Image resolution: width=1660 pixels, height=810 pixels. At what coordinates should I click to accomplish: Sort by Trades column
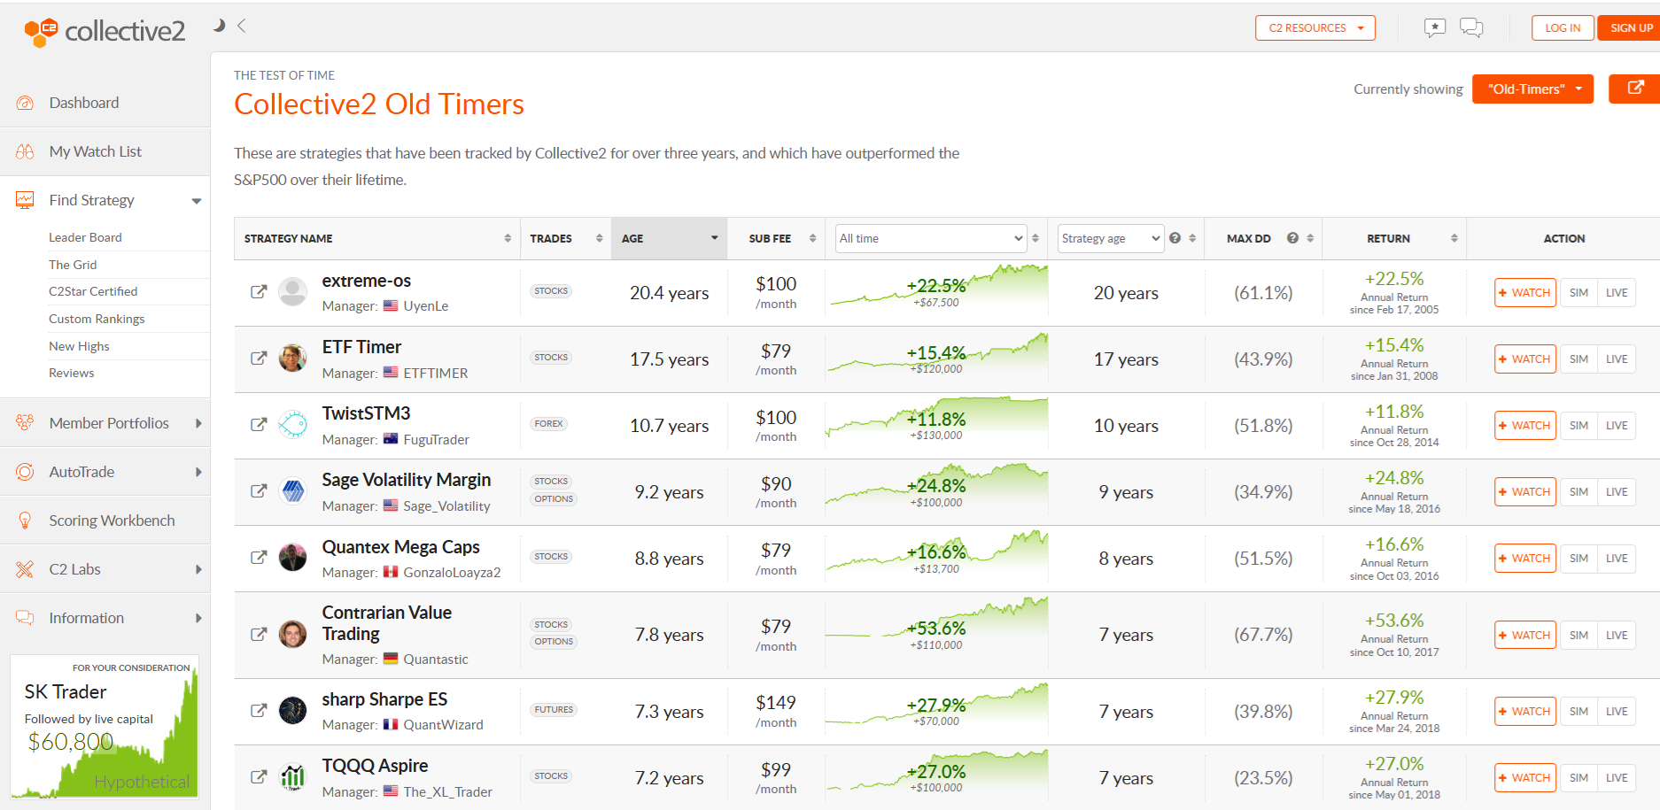click(x=565, y=238)
